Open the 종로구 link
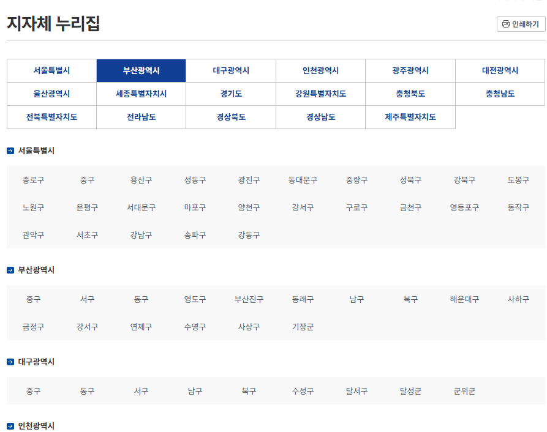 (x=34, y=180)
